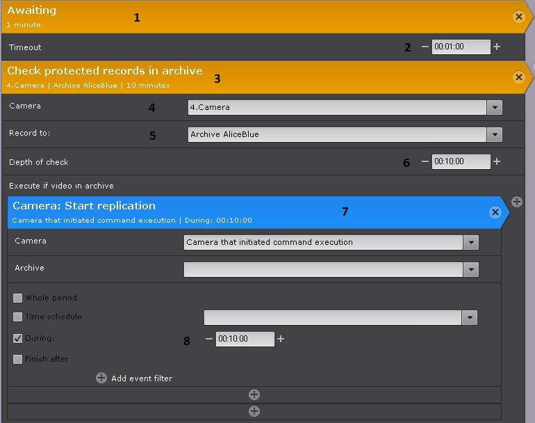Click the plus icon beside Start replication header
Screen dimensions: 535x423
[517, 202]
